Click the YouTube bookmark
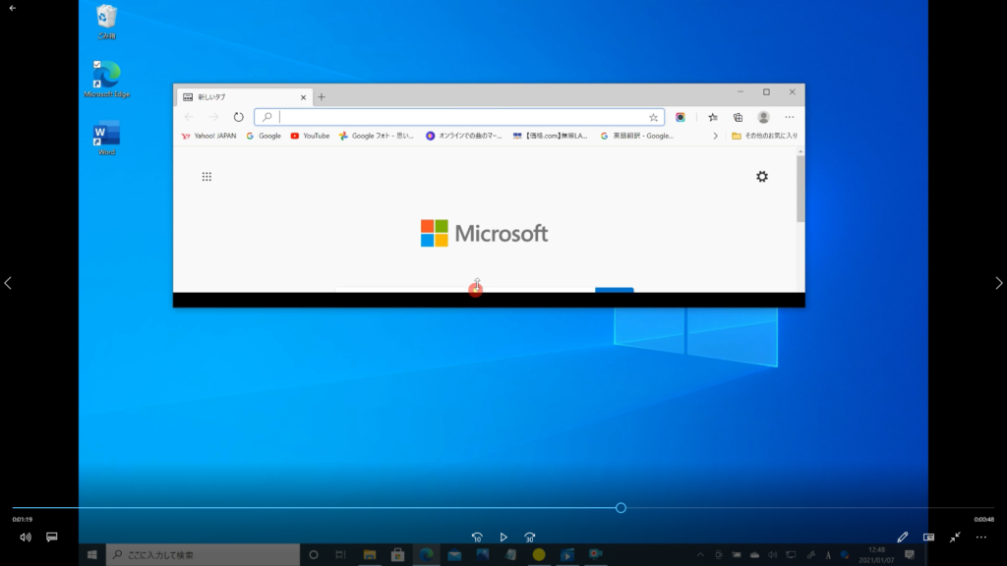 point(310,137)
